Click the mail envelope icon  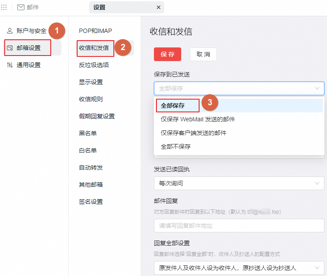tap(20, 7)
